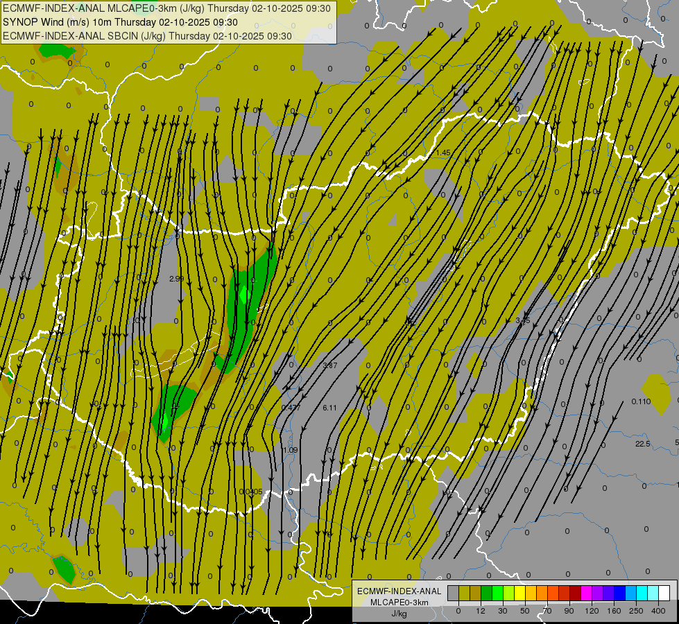Click the legend tick label 90

tap(569, 611)
